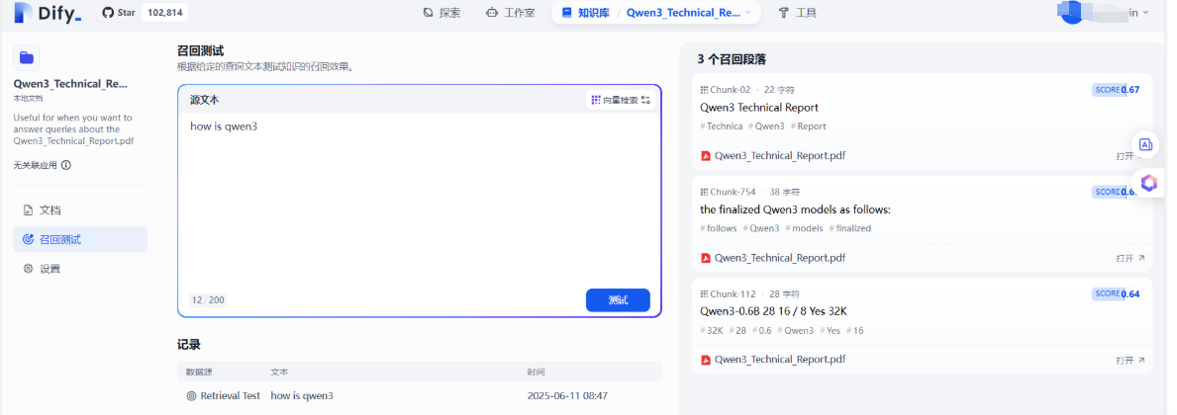Click the record time 2025-06-11 08:47
Screen dimensions: 1177x415
(567, 395)
